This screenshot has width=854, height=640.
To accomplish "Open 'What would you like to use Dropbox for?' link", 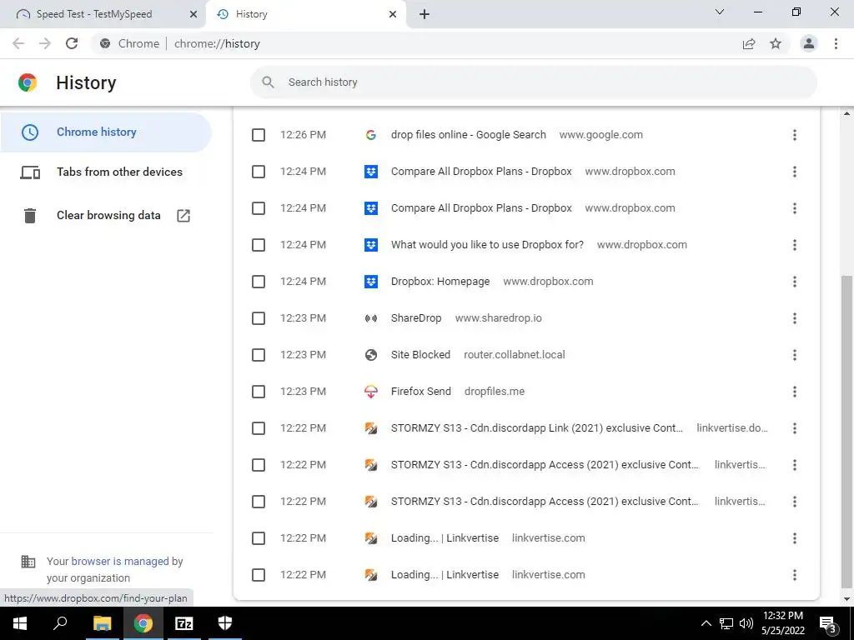I will click(487, 245).
